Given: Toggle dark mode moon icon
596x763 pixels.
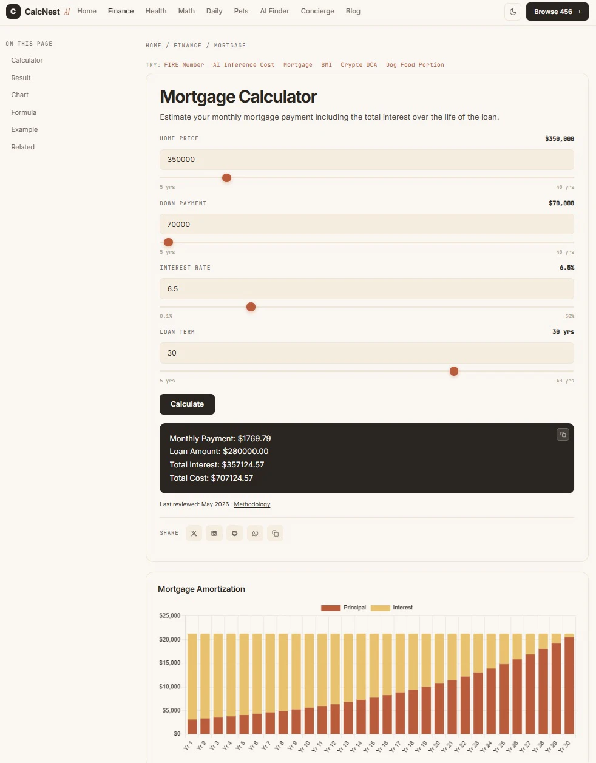Looking at the screenshot, I should (x=513, y=12).
